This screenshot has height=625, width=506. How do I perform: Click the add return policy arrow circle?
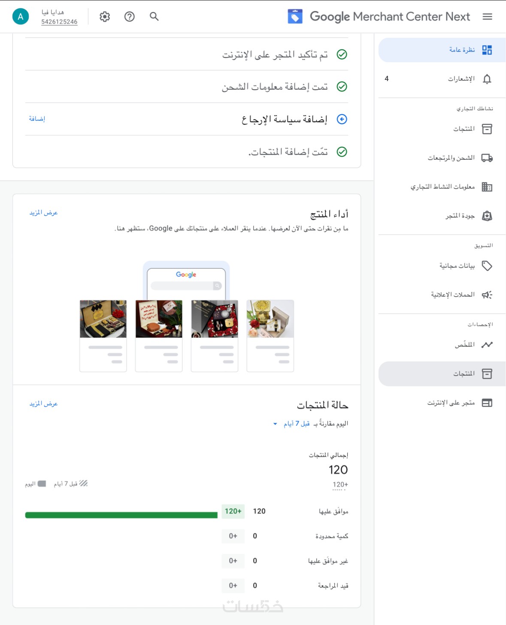(342, 119)
